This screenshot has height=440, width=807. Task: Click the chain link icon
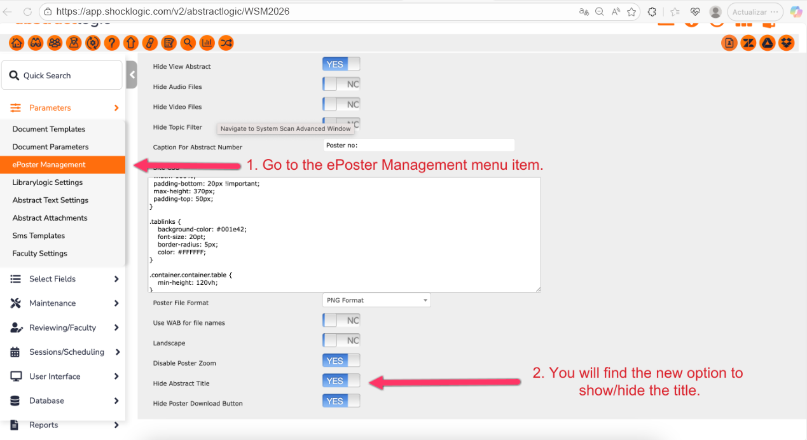click(150, 43)
